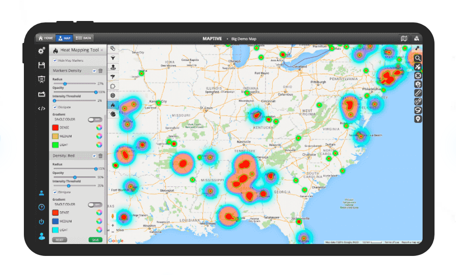Open the filter funnel tool

(x=113, y=58)
